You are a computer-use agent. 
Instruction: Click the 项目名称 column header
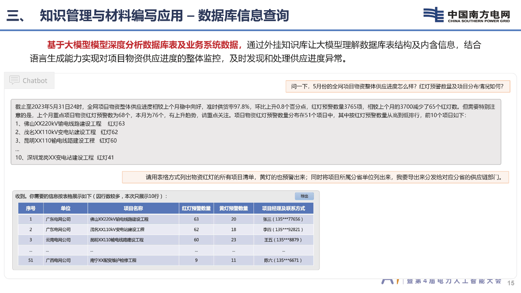tap(133, 208)
